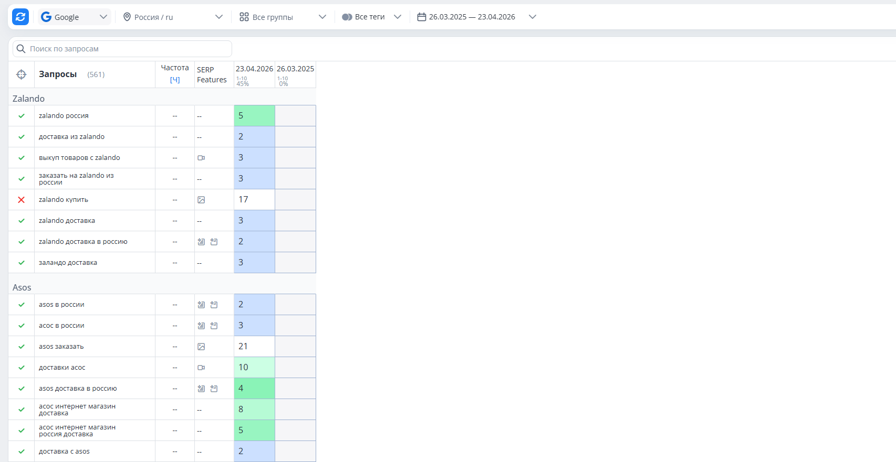This screenshot has width=896, height=462.
Task: Click the [Ч] frequency type link
Action: point(175,80)
